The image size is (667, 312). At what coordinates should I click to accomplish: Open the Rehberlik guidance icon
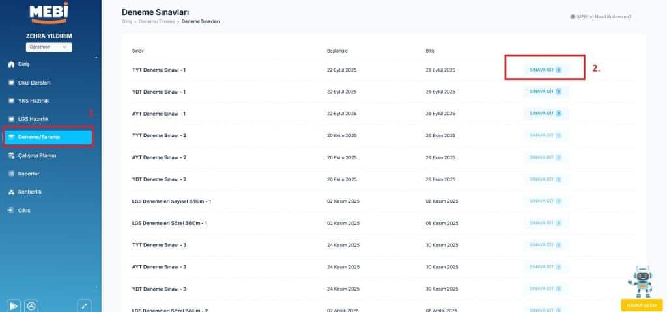10,192
